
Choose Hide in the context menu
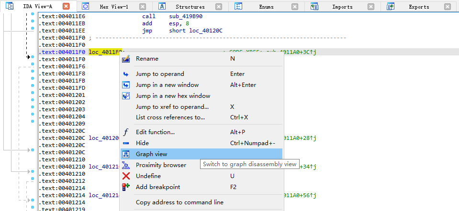point(202,143)
